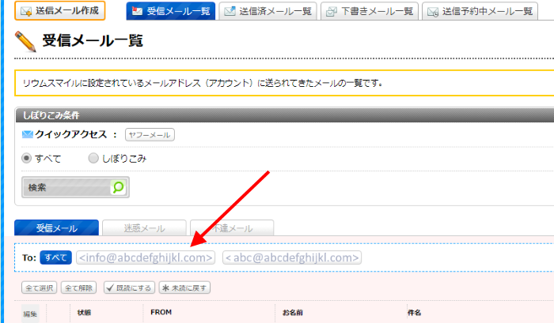Click the green magnifier search icon
The image size is (554, 323).
(x=119, y=187)
